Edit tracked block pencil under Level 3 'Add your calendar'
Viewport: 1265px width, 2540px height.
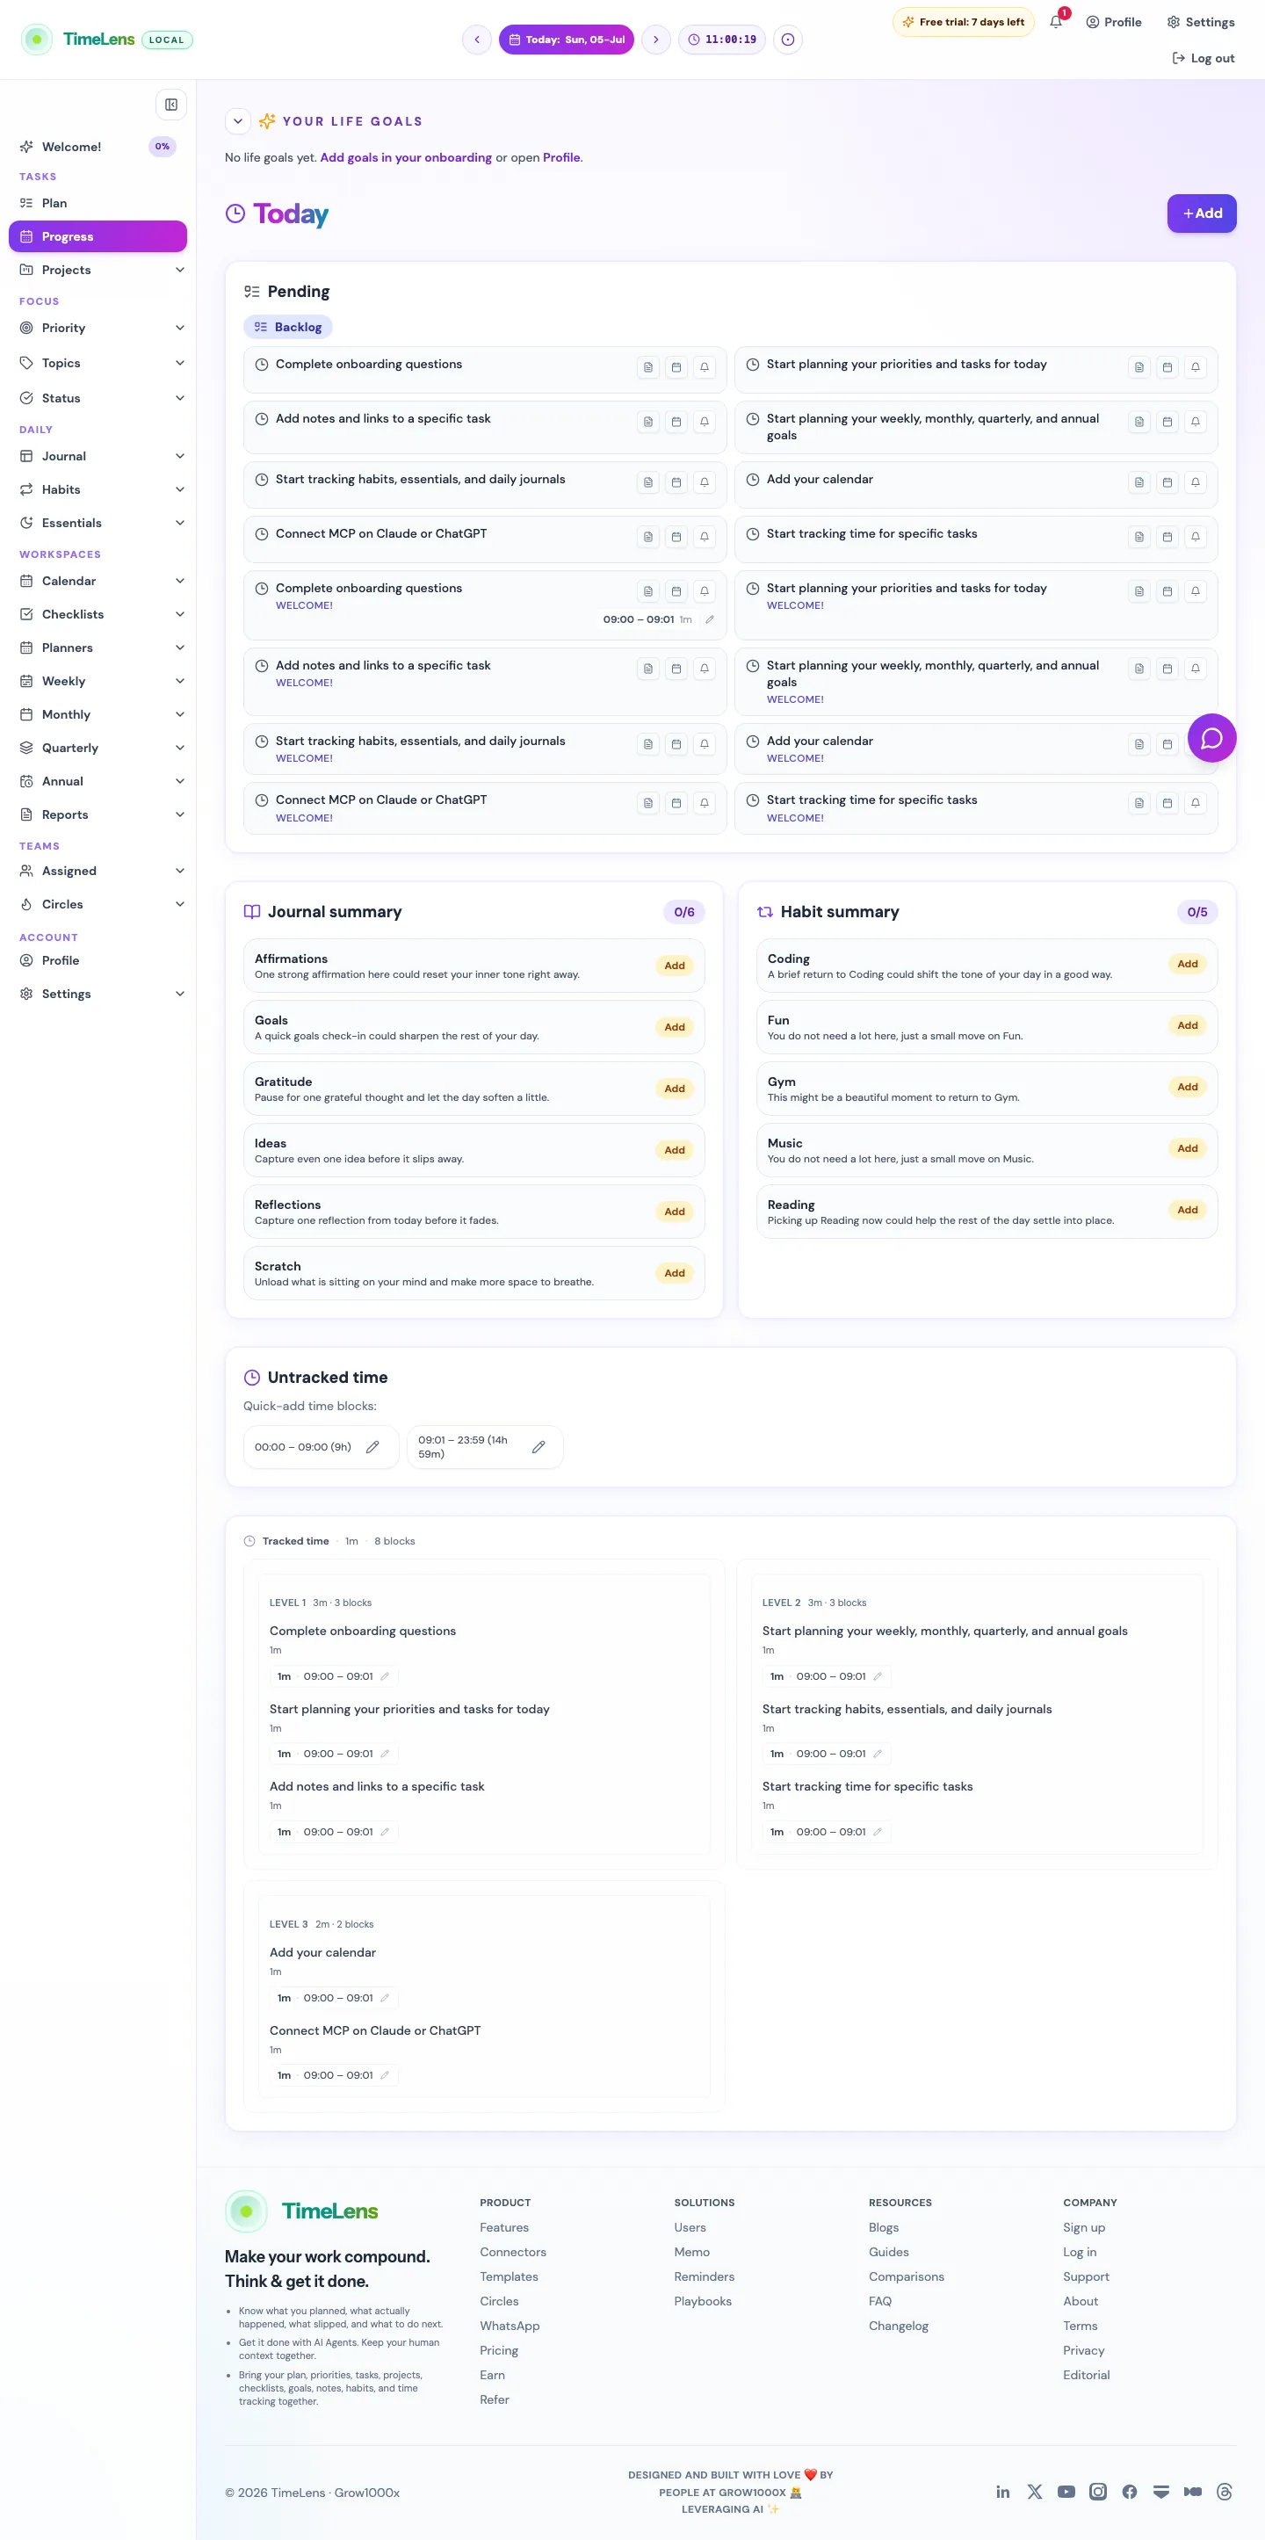pyautogui.click(x=385, y=1998)
